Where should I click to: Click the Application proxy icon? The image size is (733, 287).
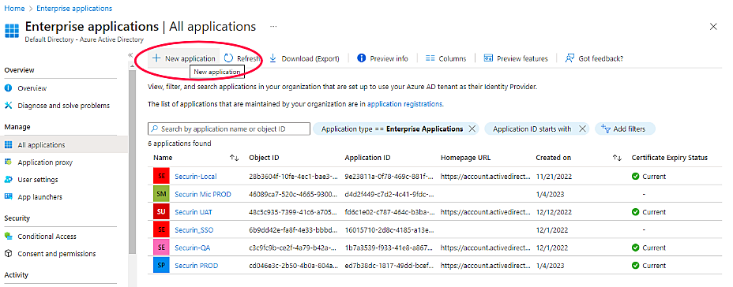point(8,162)
